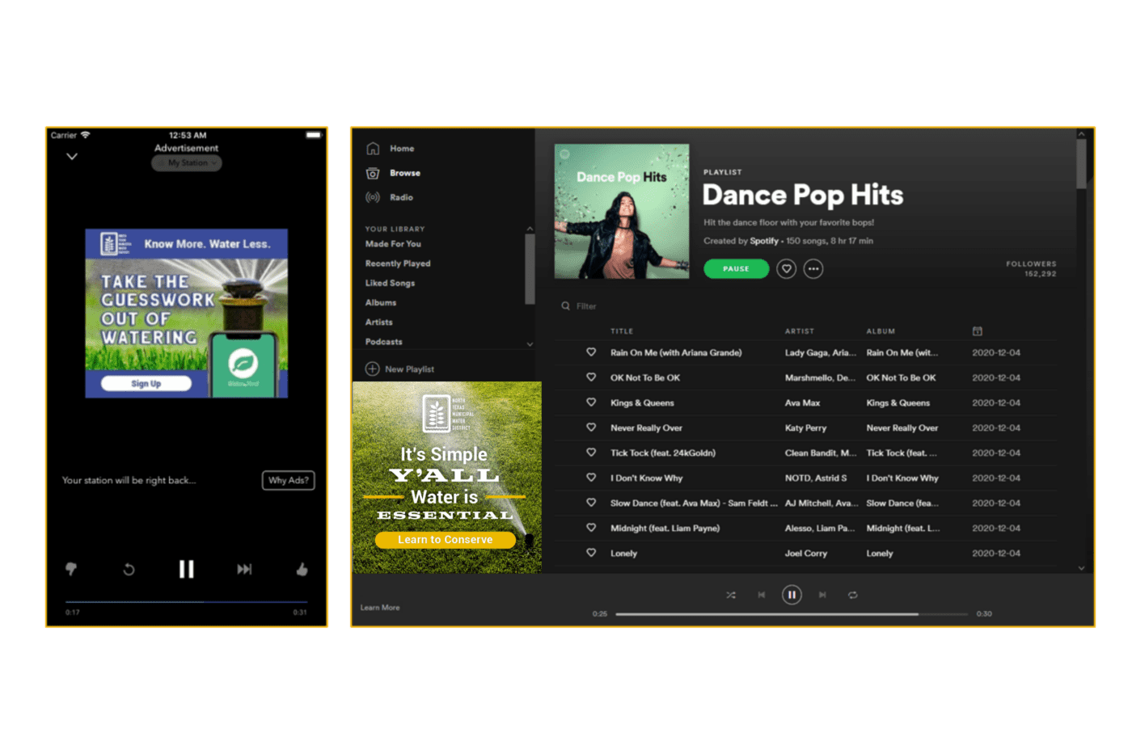Like the song I Don't Know Why
1132x754 pixels.
tap(591, 478)
